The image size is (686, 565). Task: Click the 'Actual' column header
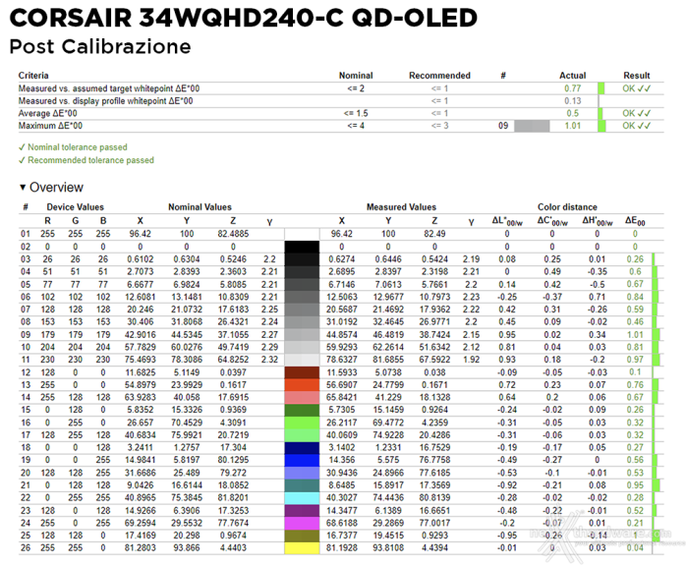pos(572,76)
